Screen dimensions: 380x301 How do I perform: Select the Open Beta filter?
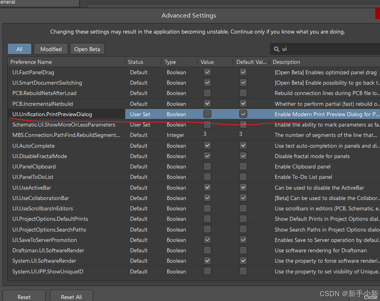(x=87, y=49)
